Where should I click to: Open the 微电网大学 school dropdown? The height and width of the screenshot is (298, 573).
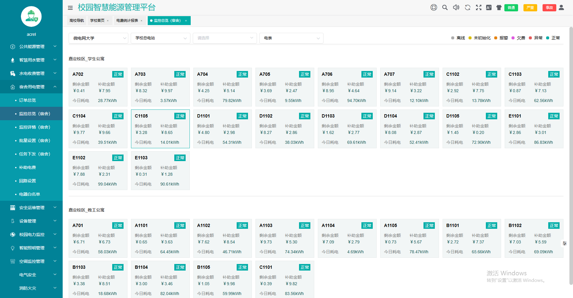point(98,38)
